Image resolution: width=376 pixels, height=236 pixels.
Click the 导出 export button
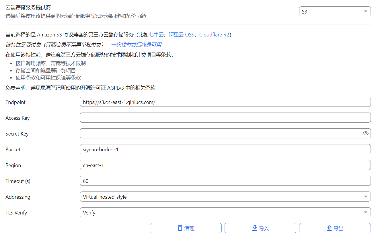coord(335,228)
